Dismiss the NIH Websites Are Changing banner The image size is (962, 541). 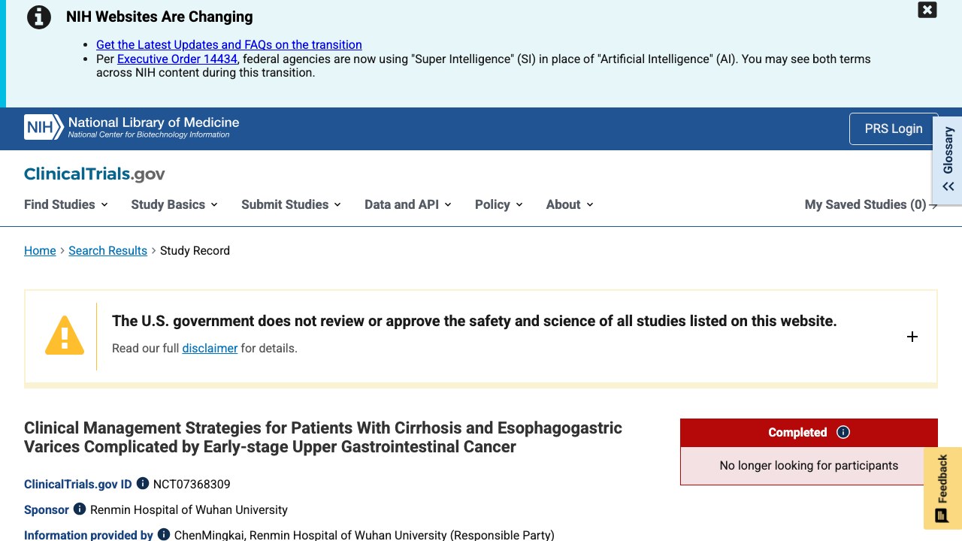point(927,10)
